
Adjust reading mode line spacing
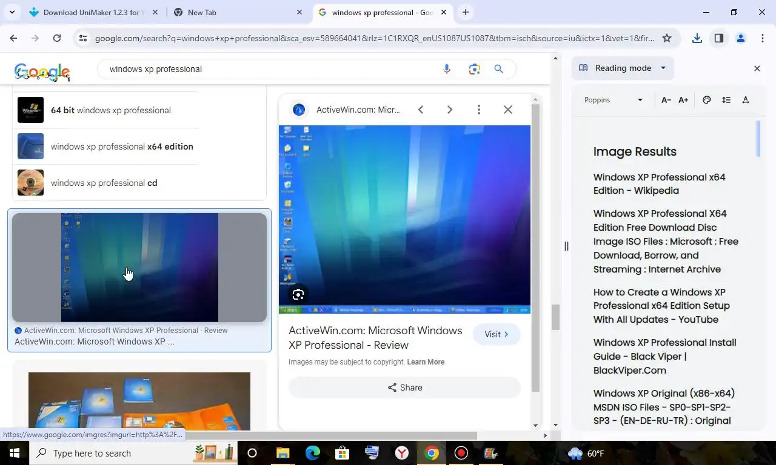click(x=726, y=100)
